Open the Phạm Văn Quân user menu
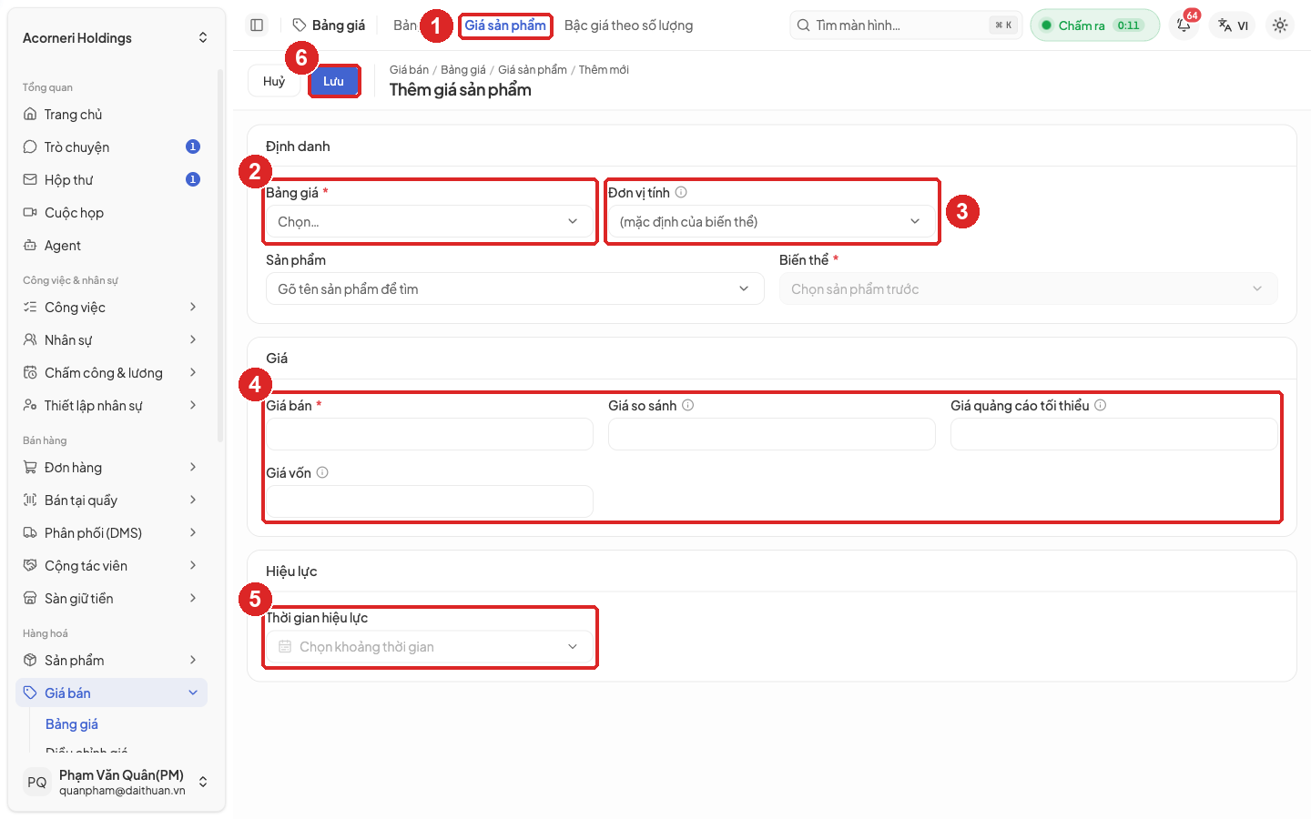 (x=117, y=783)
